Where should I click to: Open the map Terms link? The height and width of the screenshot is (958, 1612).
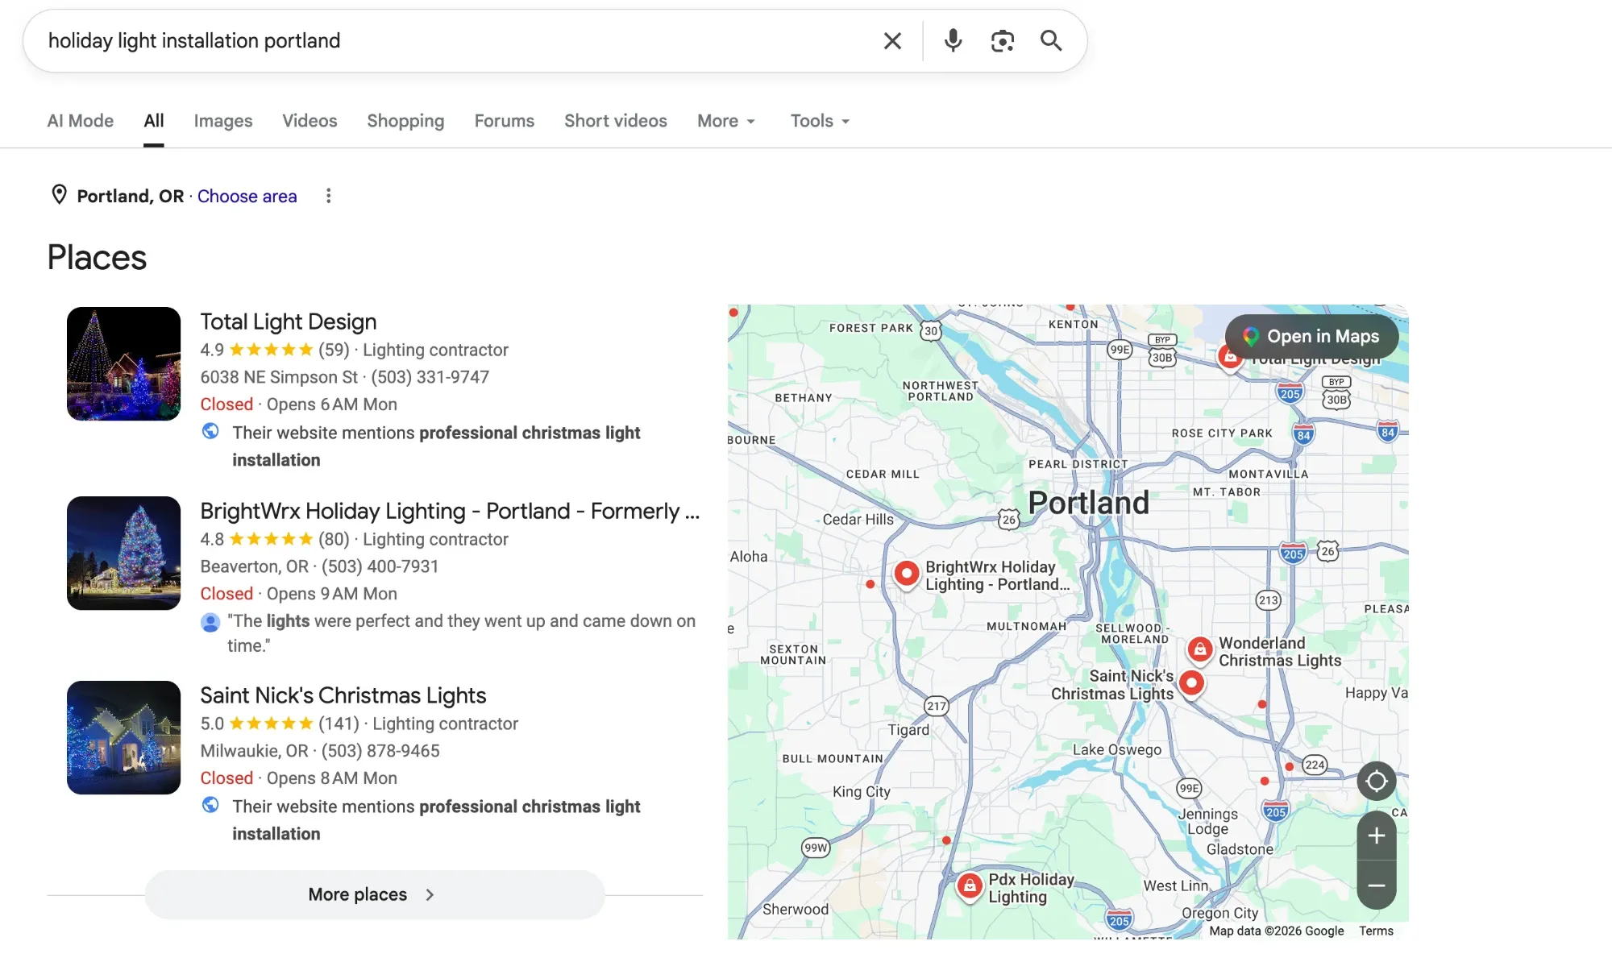coord(1376,931)
